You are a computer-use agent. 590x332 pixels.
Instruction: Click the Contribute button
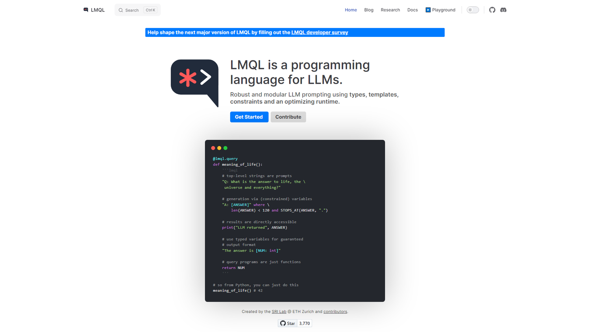pos(288,117)
